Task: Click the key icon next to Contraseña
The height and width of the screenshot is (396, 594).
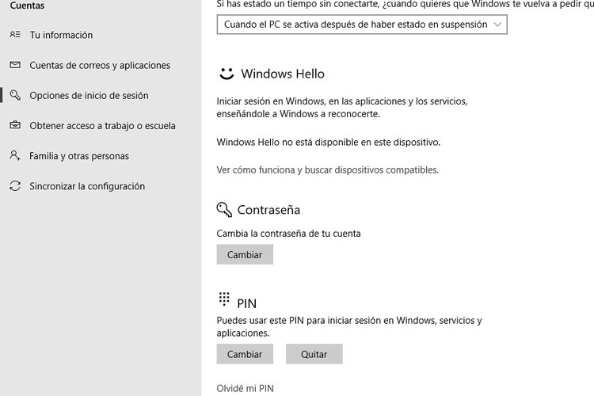Action: coord(224,209)
